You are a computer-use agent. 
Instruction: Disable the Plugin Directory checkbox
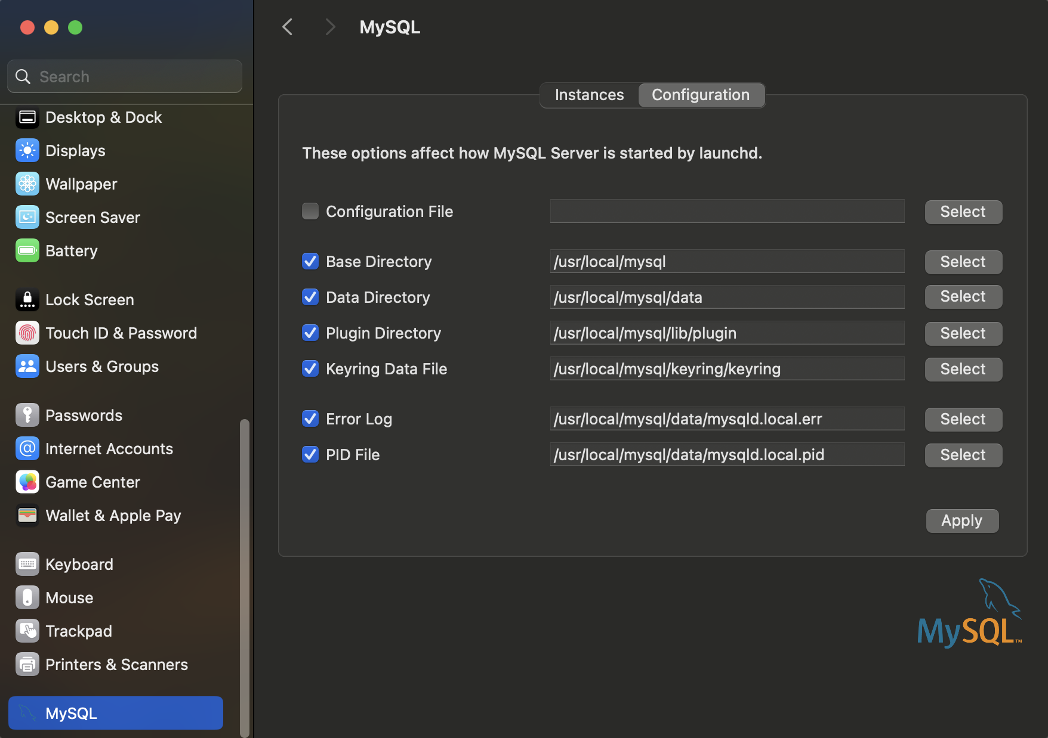pos(310,333)
